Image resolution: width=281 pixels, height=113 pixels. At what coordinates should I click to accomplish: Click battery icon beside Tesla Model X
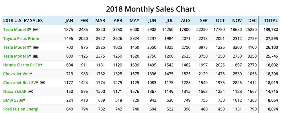click(x=36, y=47)
